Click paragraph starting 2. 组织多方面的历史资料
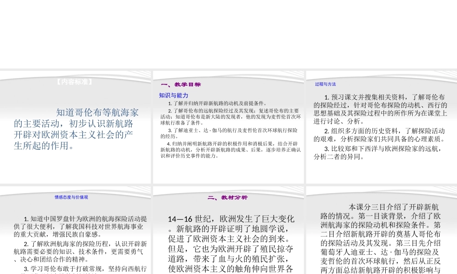Image resolution: width=457 pixels, height=274 pixels. click(x=380, y=135)
